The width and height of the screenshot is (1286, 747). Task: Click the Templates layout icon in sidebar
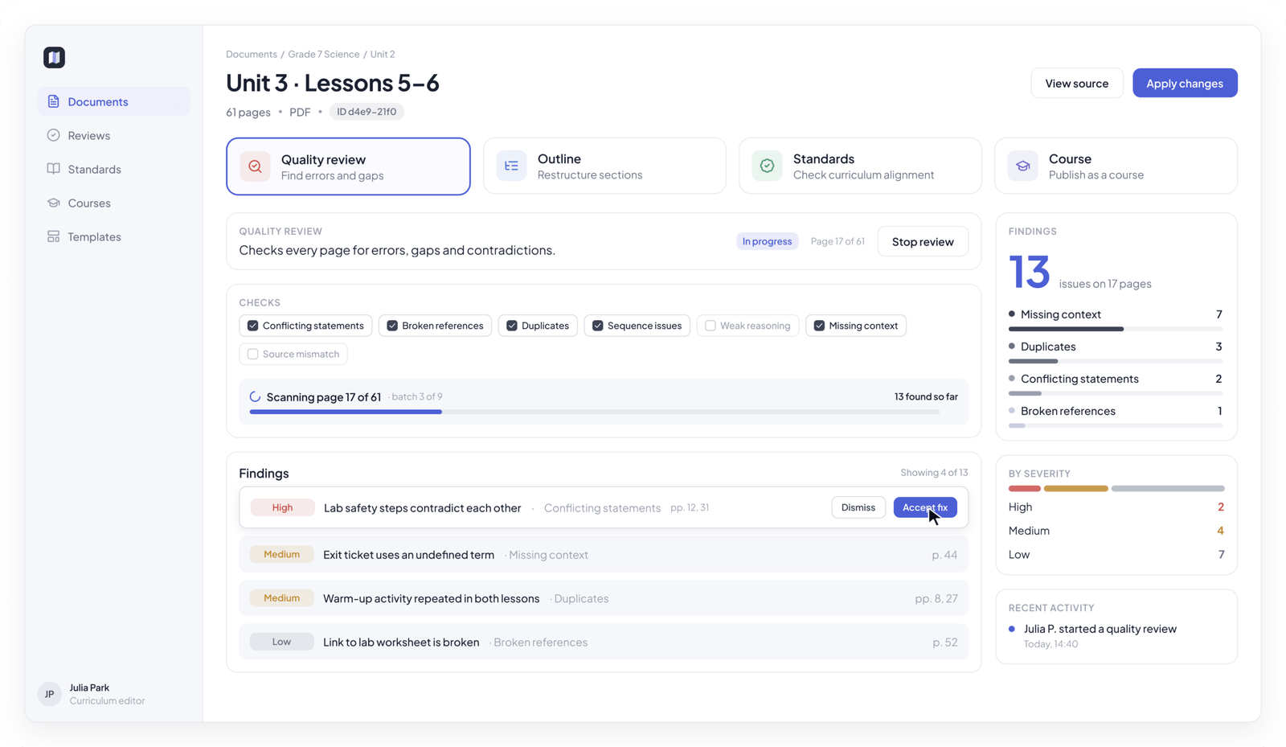(x=53, y=236)
